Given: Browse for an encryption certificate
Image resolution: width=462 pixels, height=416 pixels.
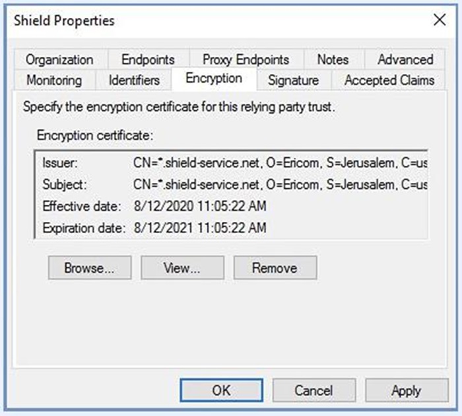Looking at the screenshot, I should pos(89,268).
